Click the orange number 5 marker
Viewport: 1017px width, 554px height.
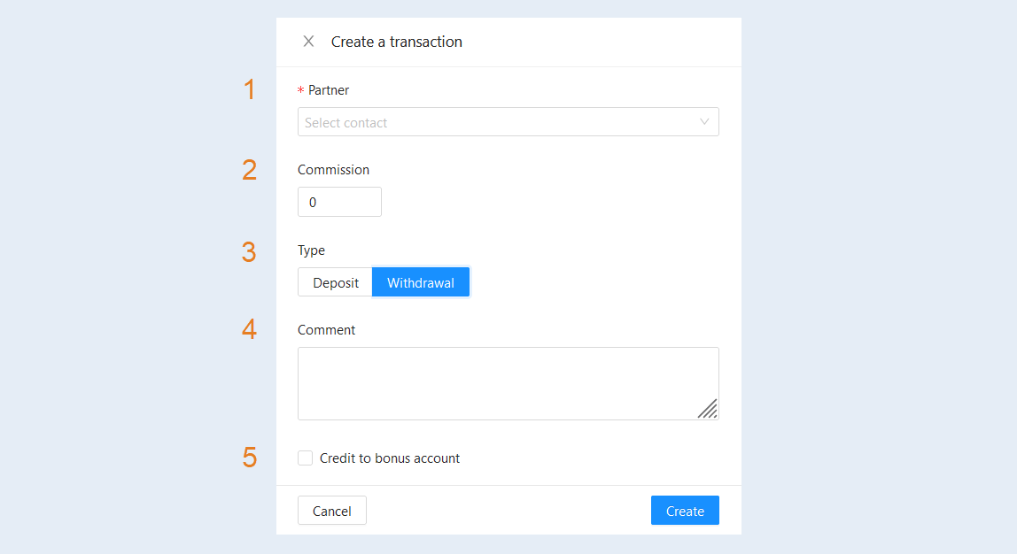coord(250,458)
